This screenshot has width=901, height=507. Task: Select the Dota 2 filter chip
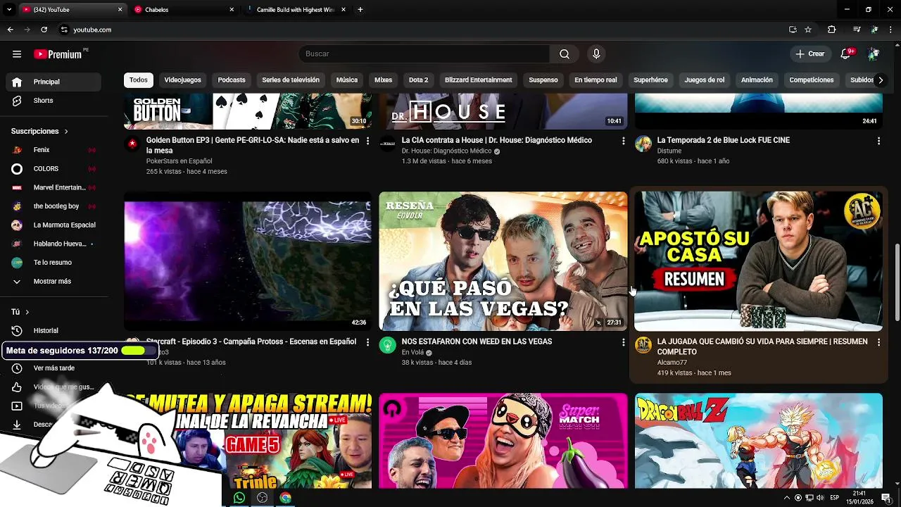tap(418, 80)
